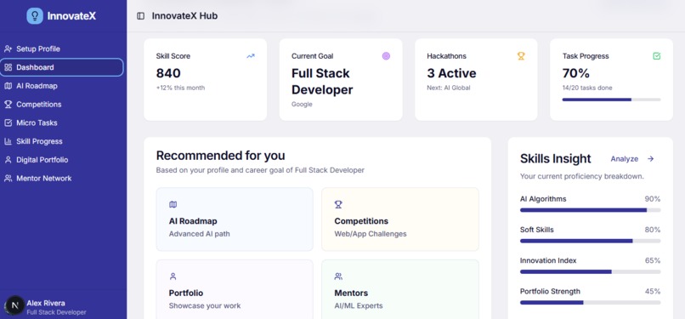This screenshot has width=685, height=319.
Task: Click the InnovateX lightbulb logo icon
Action: (35, 15)
